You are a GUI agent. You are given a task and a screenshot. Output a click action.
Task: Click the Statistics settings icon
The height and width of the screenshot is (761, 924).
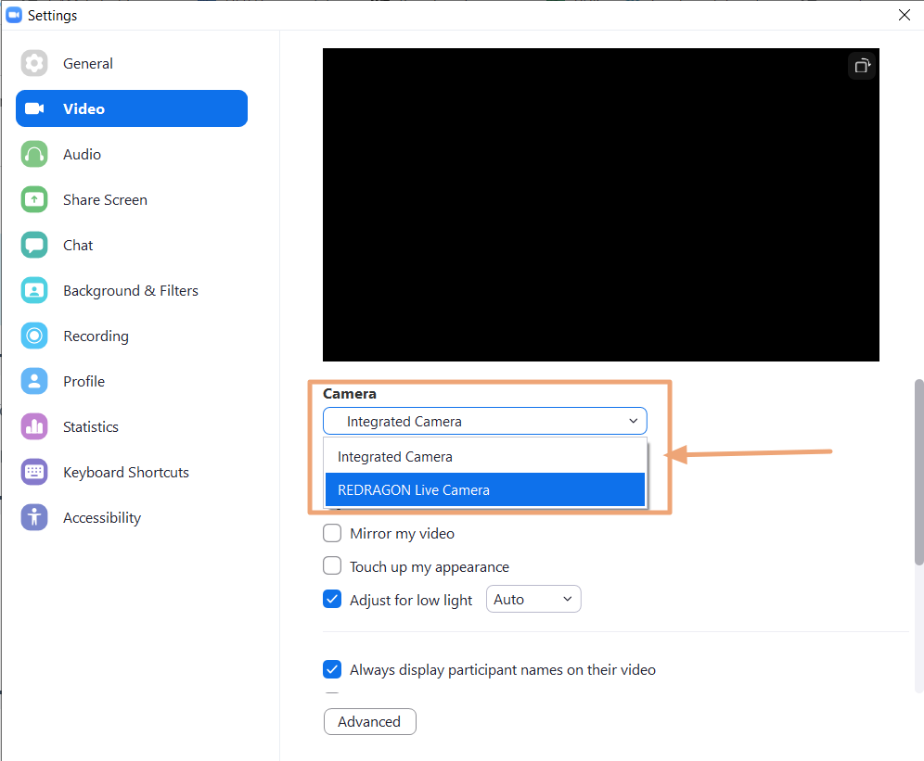[x=33, y=426]
